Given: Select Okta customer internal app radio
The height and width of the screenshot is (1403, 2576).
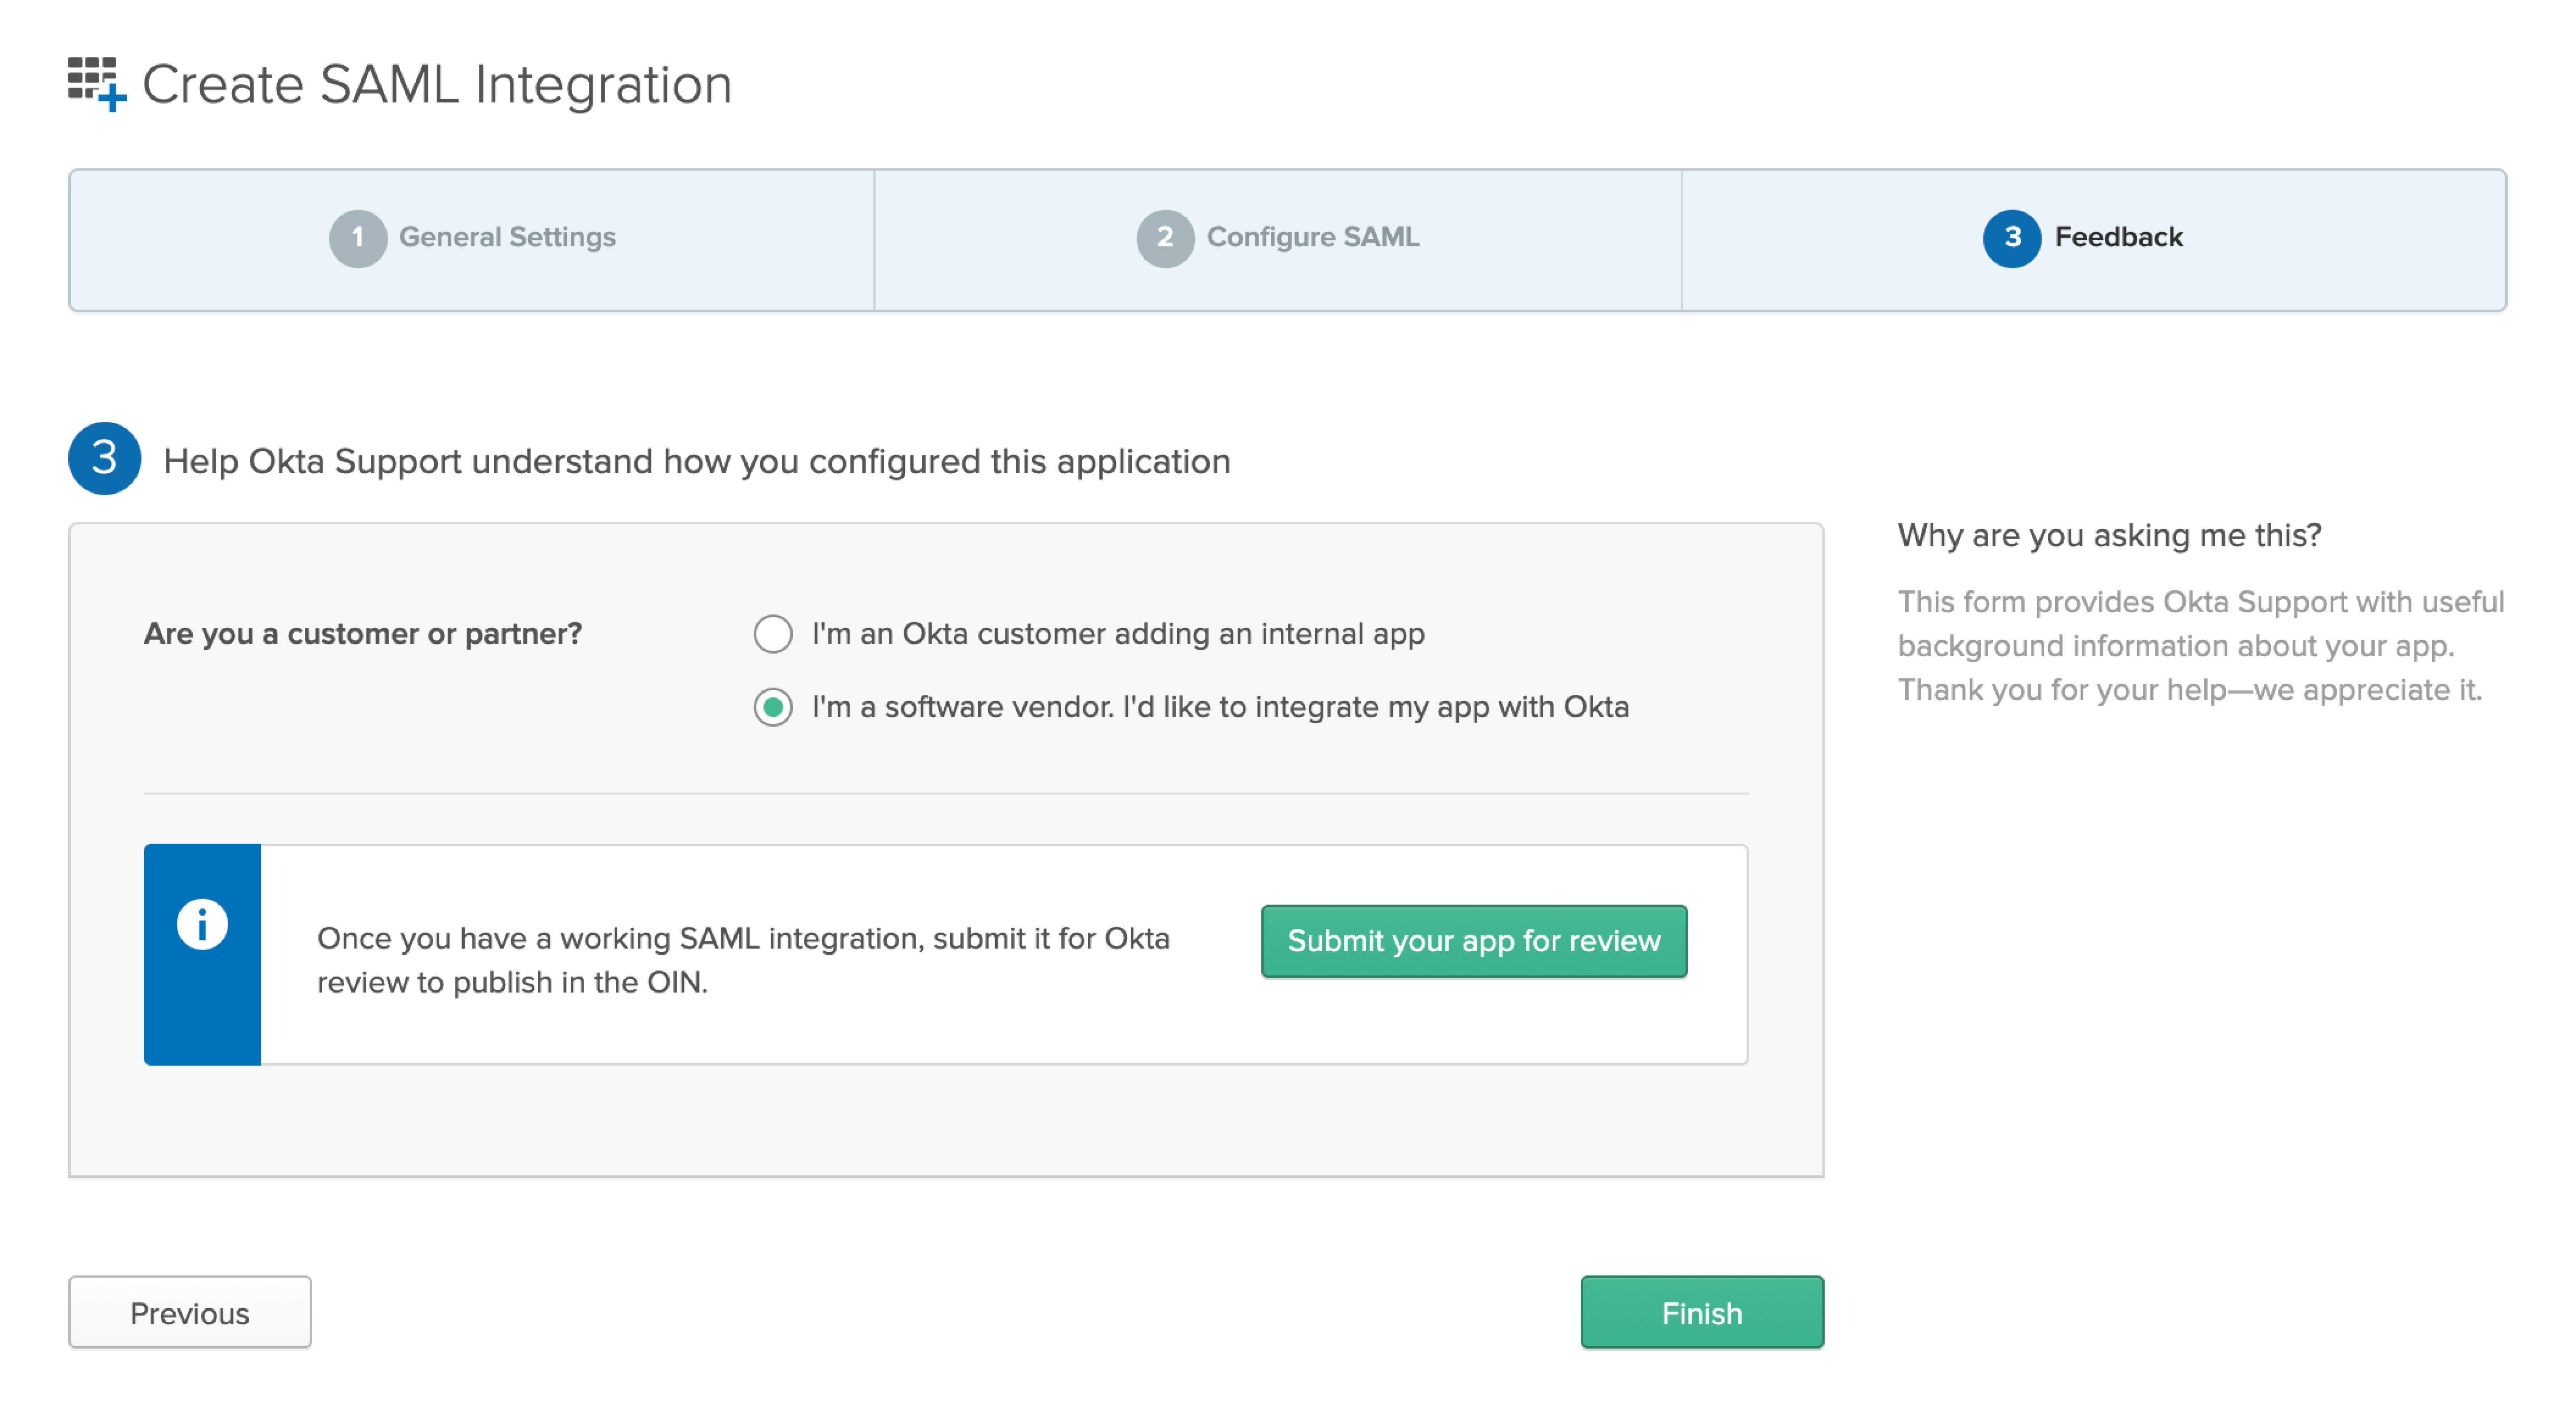Looking at the screenshot, I should click(773, 634).
